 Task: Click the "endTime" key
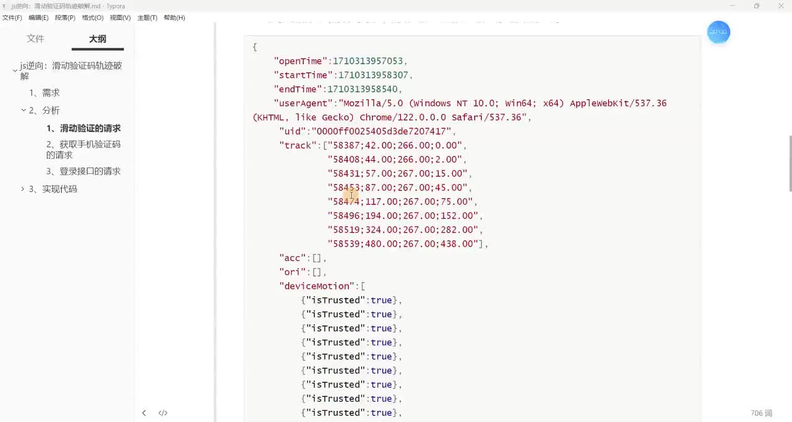298,89
